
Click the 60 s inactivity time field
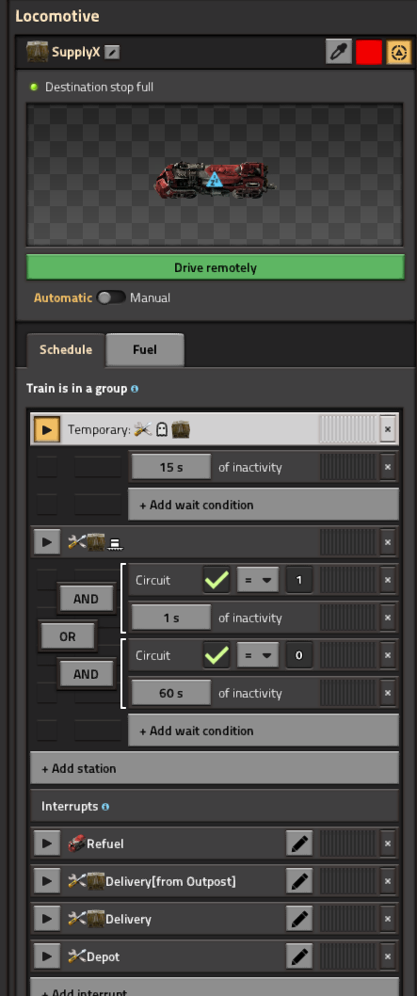[170, 693]
